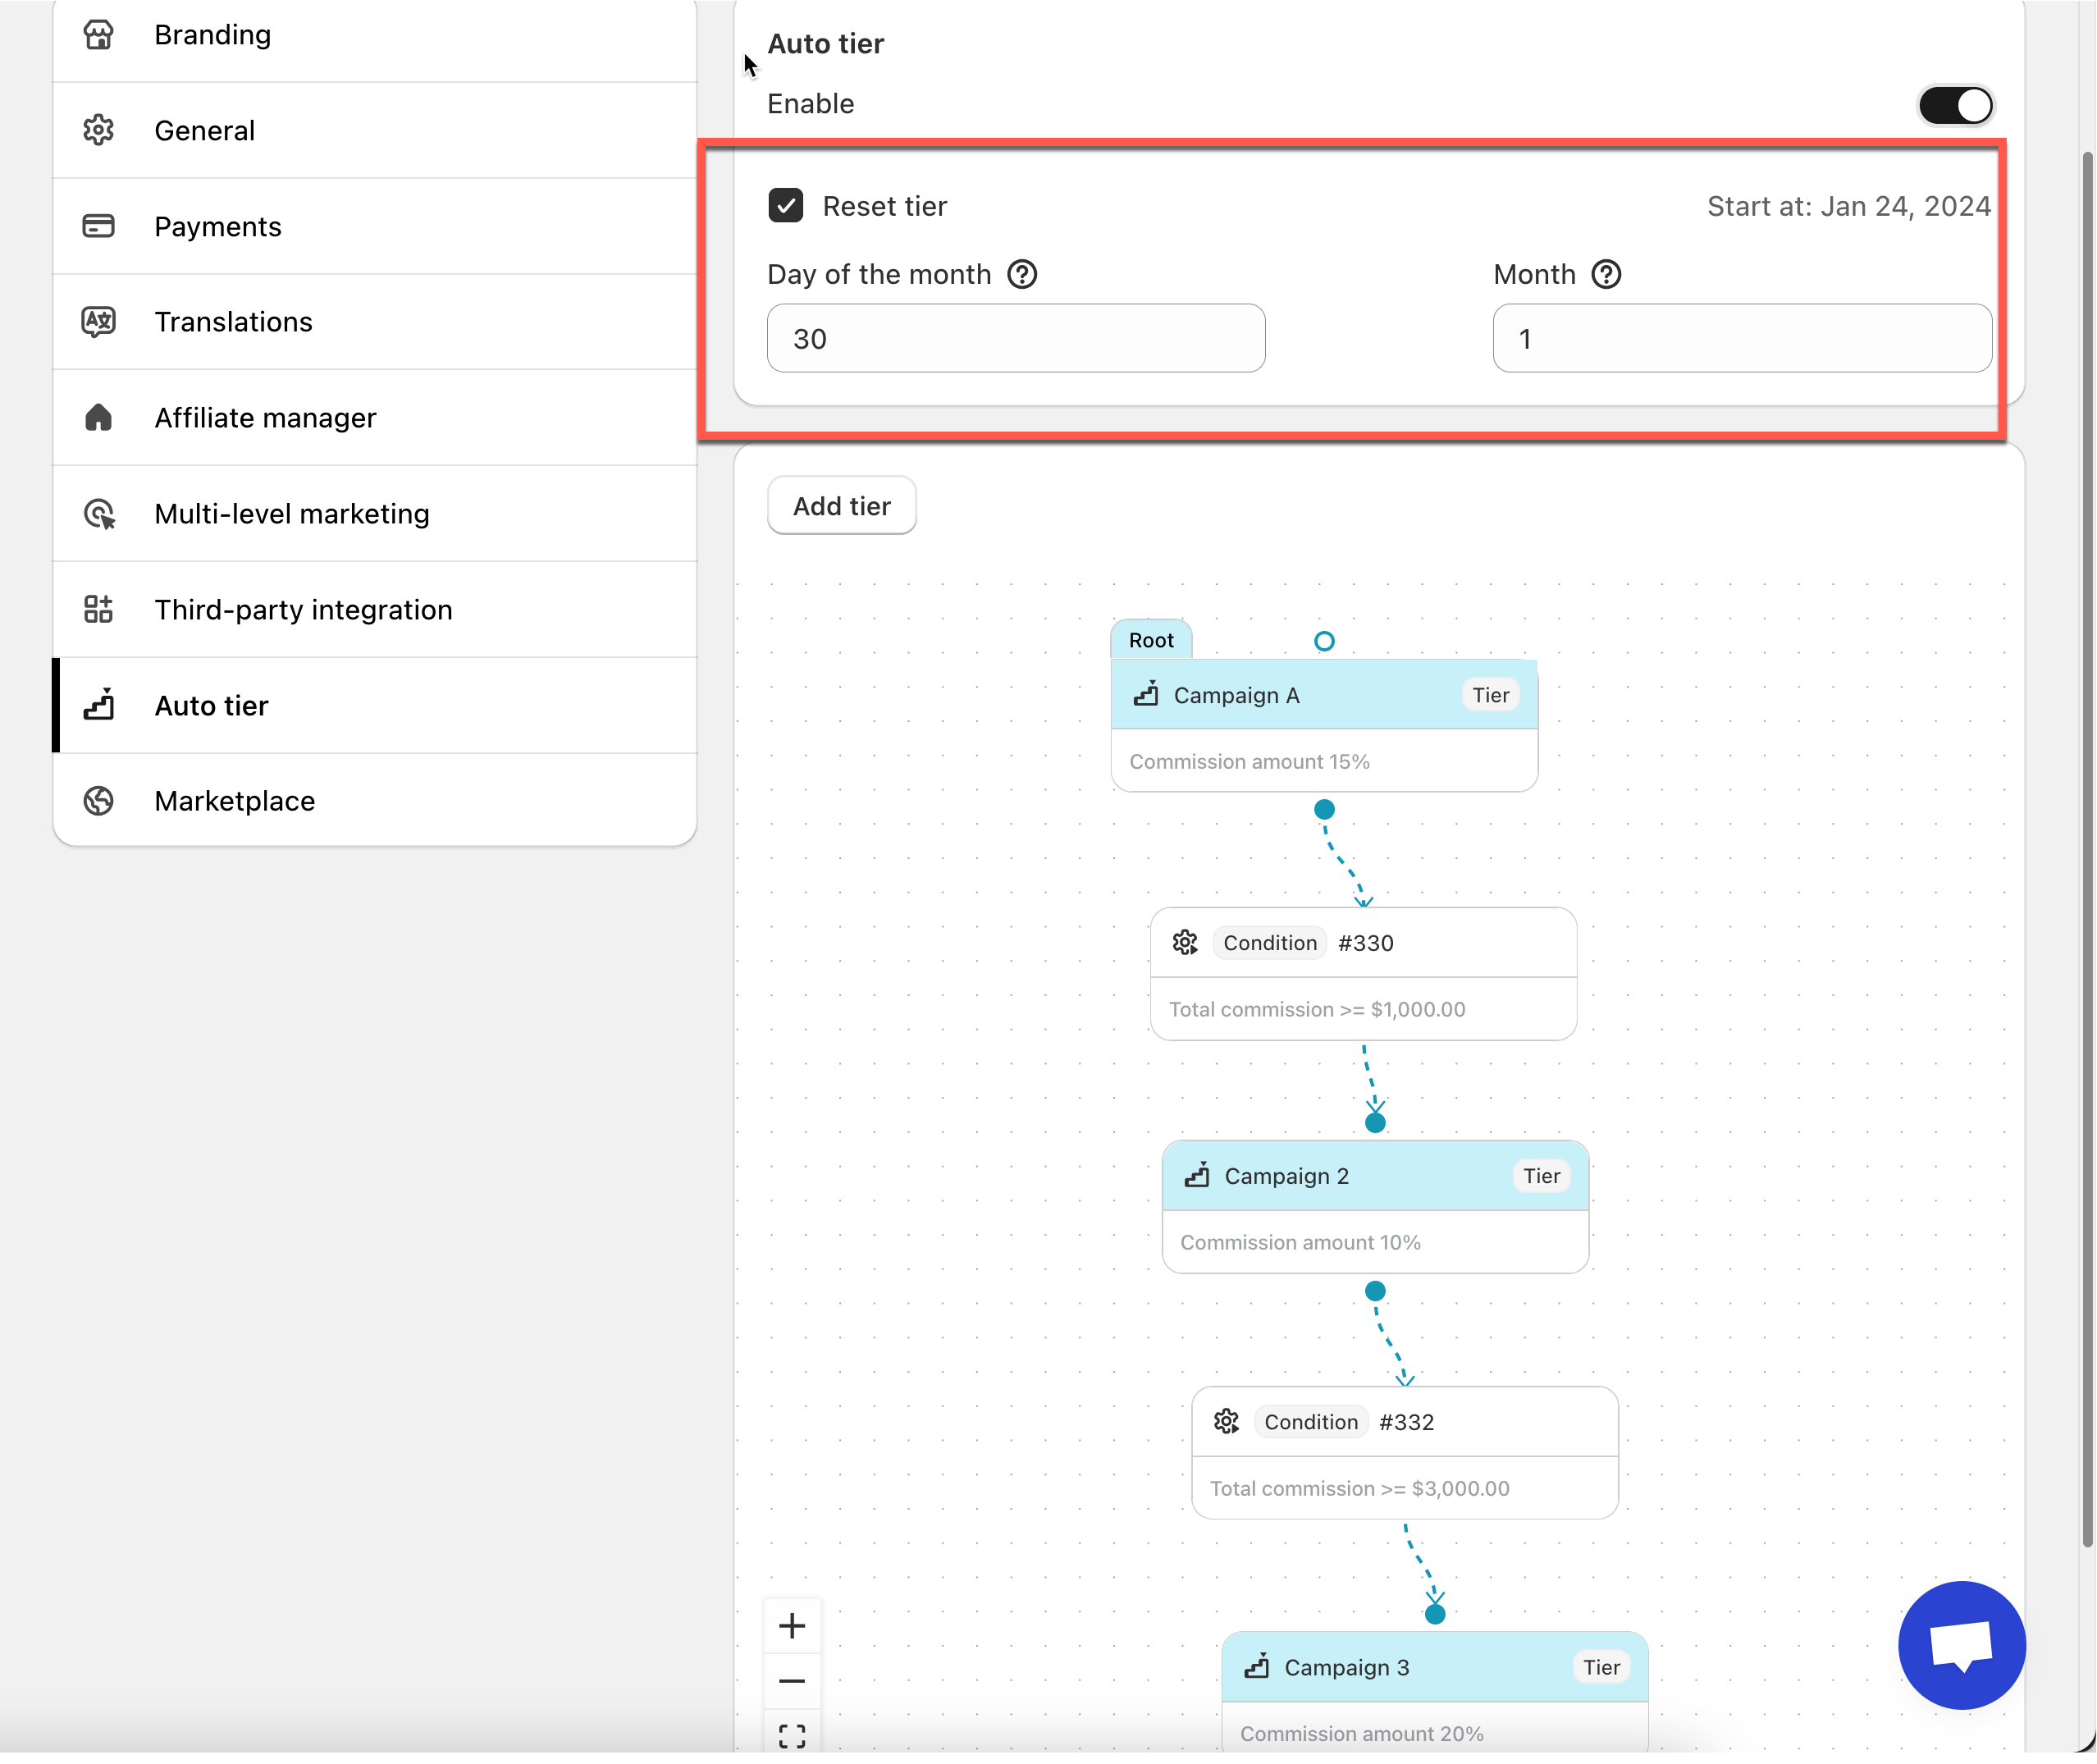
Task: Open Payments settings section
Action: pos(218,226)
